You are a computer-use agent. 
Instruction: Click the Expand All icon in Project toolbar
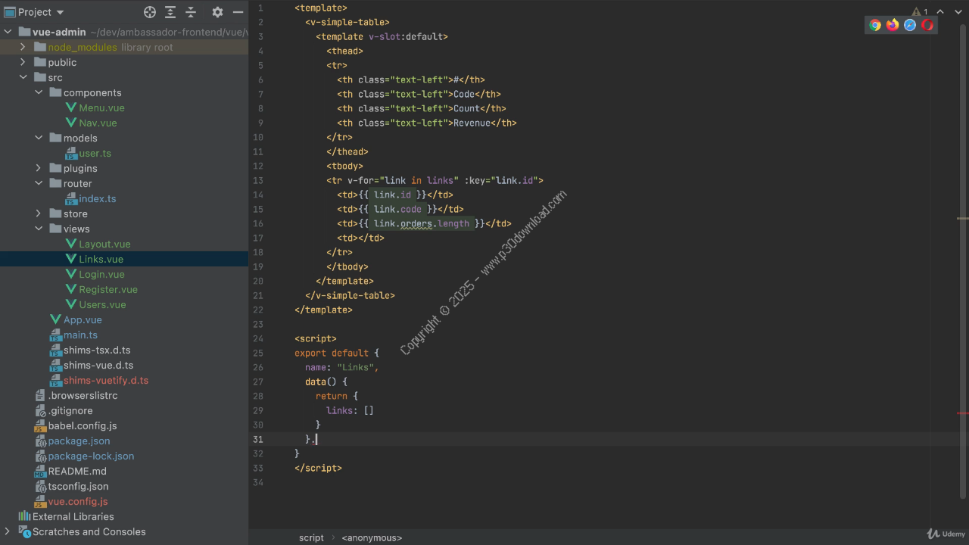[170, 12]
